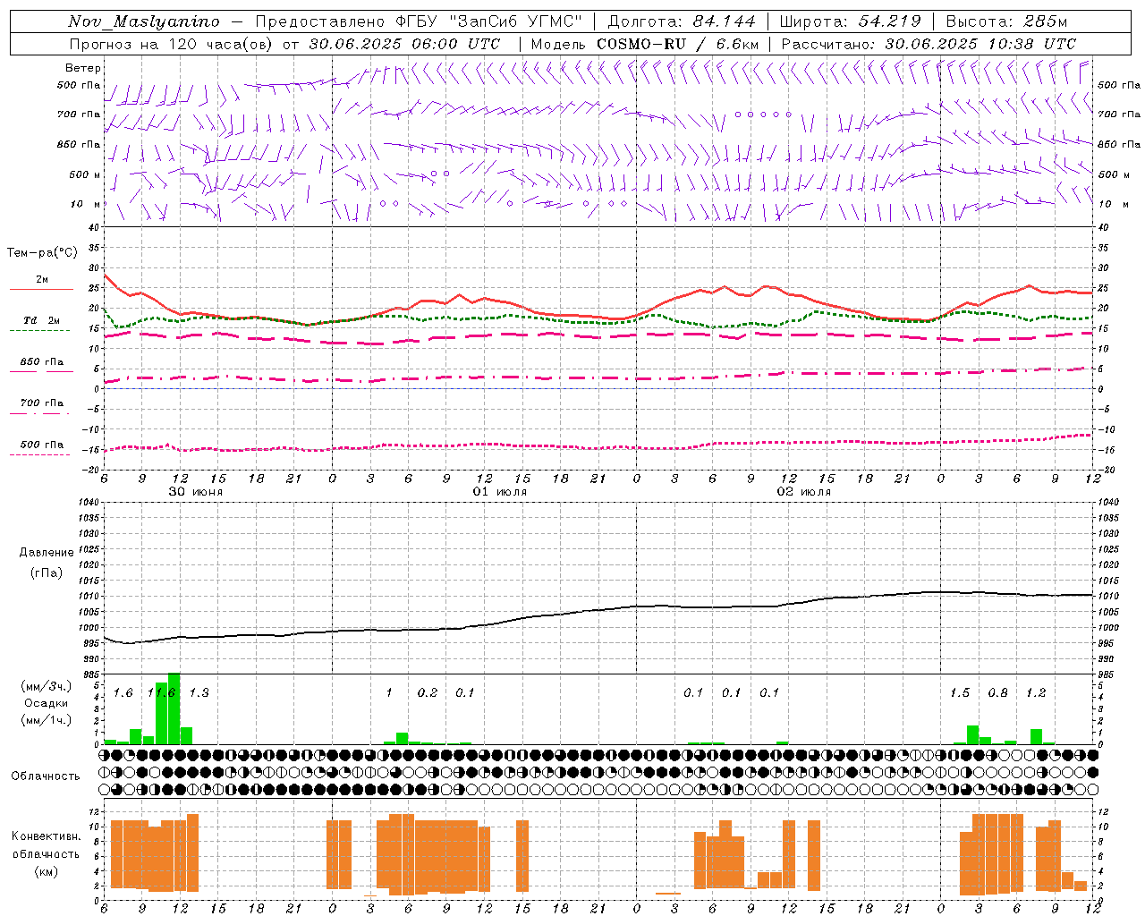Click the Ветер panel label

tap(83, 68)
